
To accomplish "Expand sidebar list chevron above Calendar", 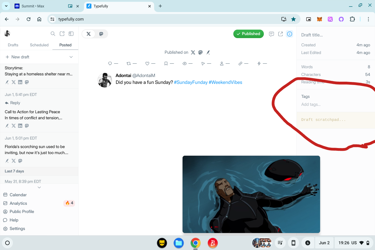I will pos(39,187).
